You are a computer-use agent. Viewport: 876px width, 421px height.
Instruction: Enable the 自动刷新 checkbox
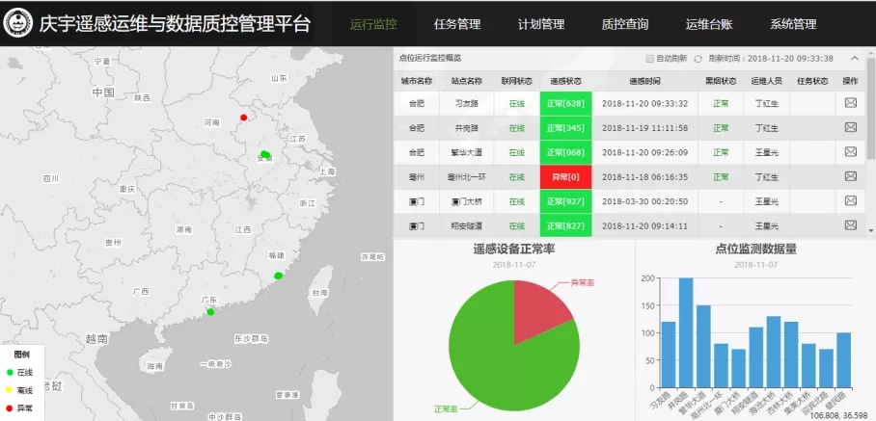click(x=649, y=59)
